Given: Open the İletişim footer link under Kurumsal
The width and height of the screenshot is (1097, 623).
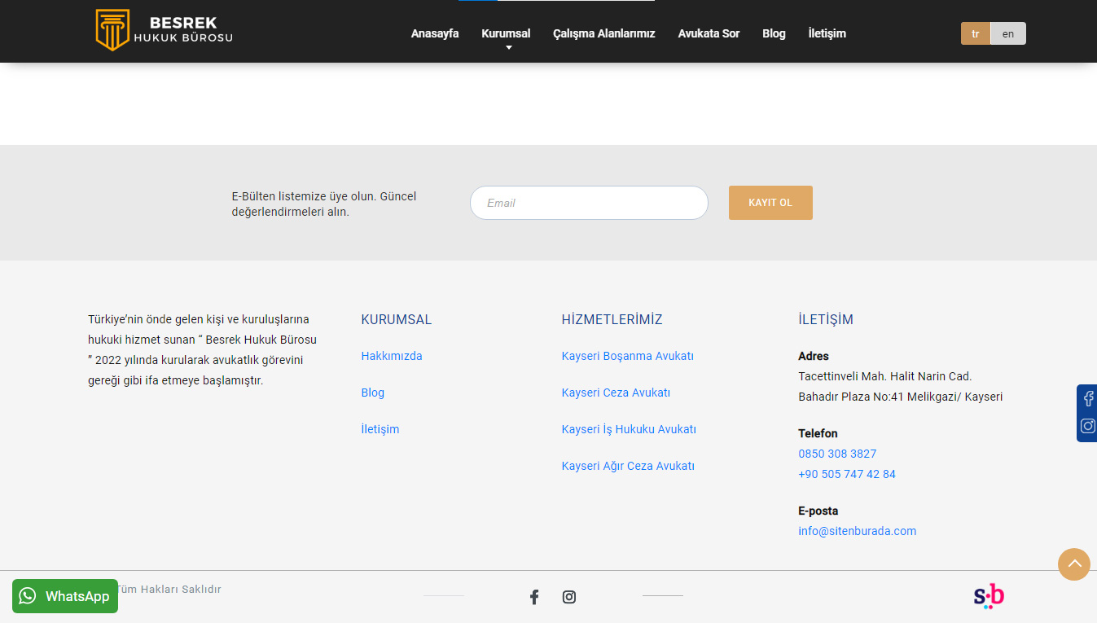Looking at the screenshot, I should 380,429.
